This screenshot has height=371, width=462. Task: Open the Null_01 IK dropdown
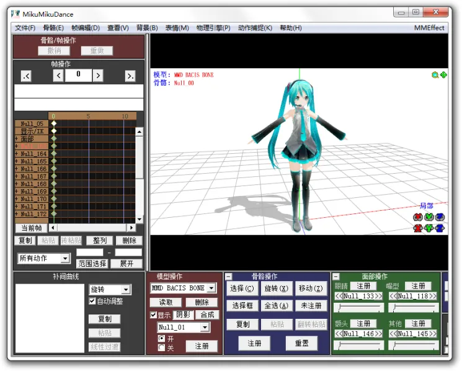[x=205, y=327]
